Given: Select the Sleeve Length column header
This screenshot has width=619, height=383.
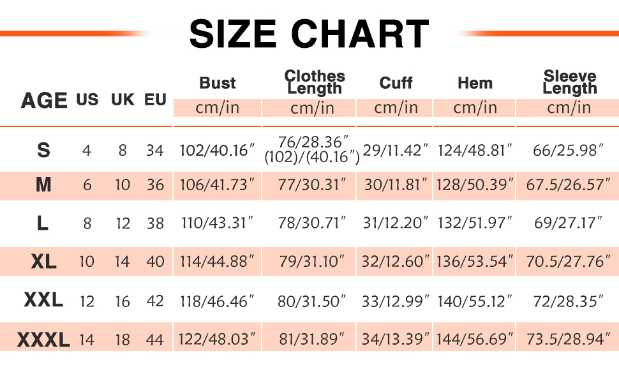Looking at the screenshot, I should (569, 82).
